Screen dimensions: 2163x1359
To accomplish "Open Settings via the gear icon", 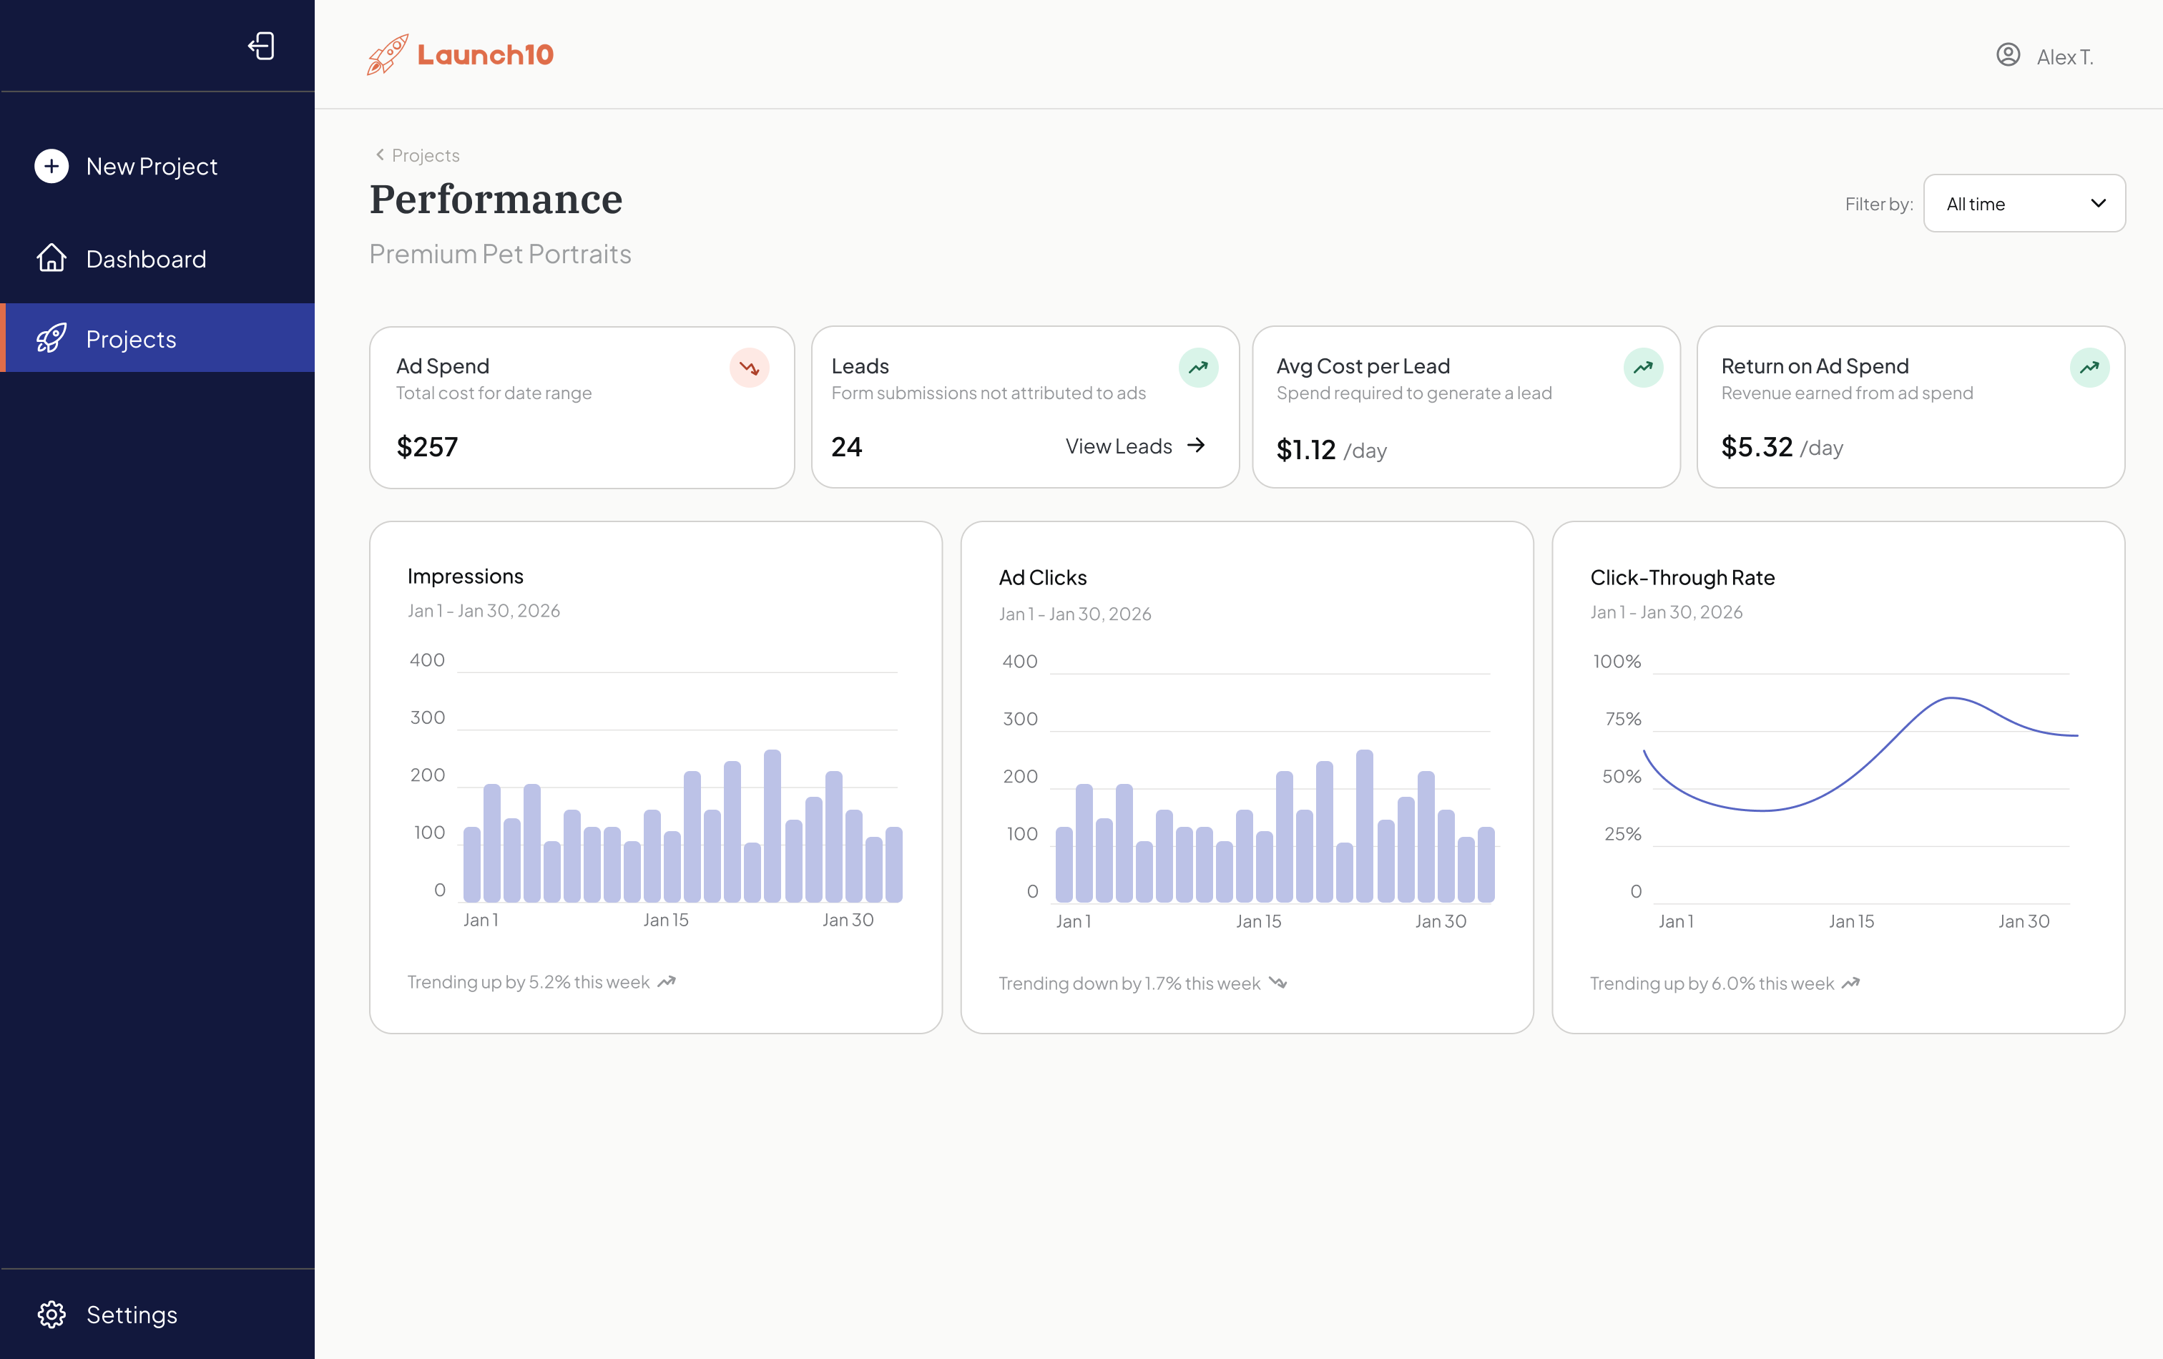I will (x=51, y=1314).
